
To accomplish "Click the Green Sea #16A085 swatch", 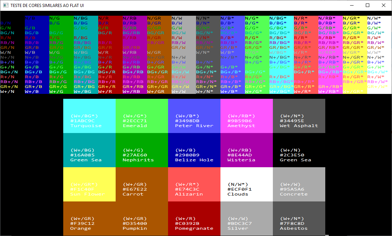I will coord(89,150).
